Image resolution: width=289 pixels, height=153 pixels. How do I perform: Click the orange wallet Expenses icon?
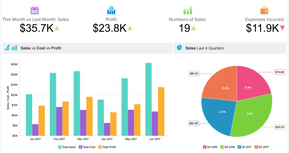(x=264, y=10)
